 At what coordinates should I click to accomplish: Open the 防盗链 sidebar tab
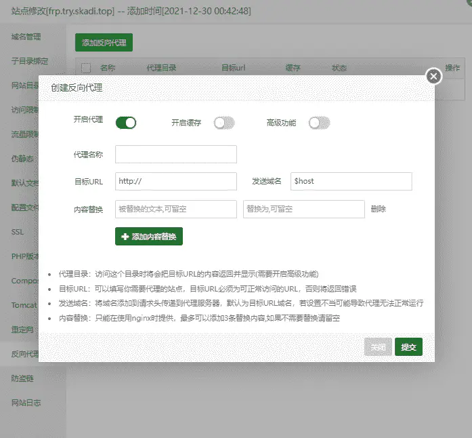coord(22,378)
